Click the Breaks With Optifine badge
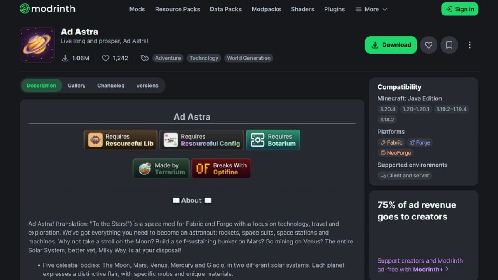This screenshot has width=498, height=280. (x=221, y=168)
